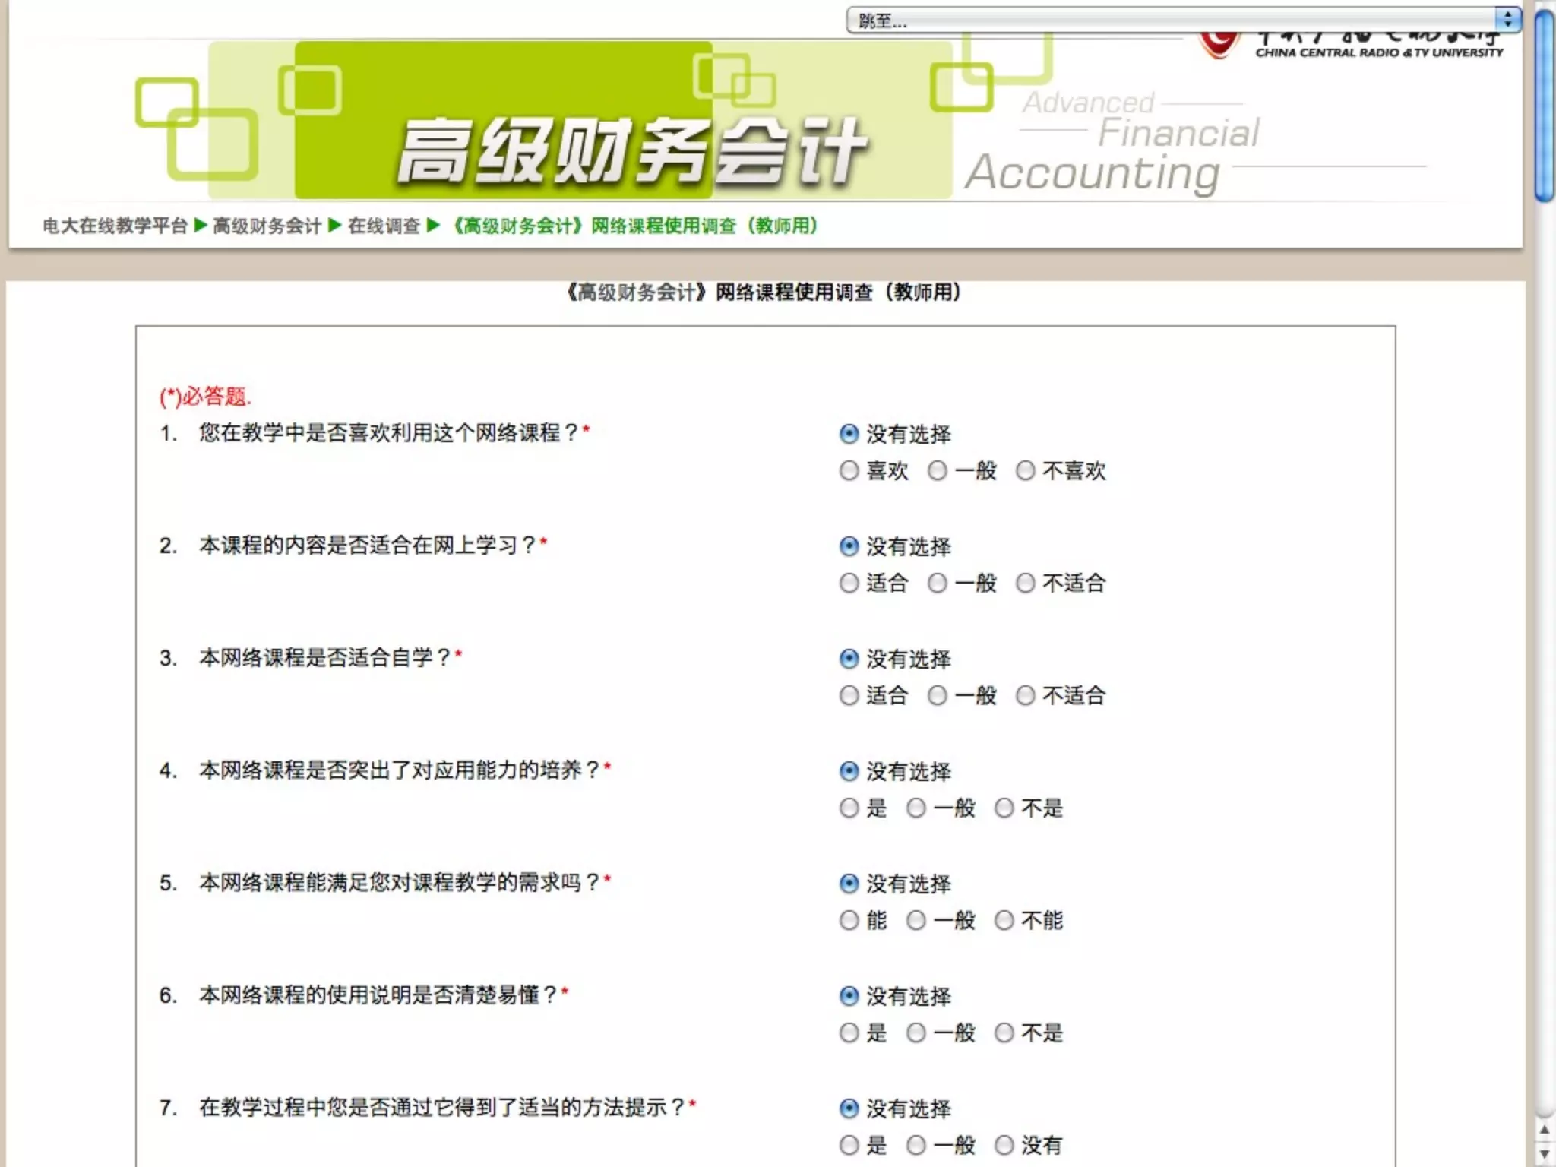Select 能 for question 5

coord(849,921)
